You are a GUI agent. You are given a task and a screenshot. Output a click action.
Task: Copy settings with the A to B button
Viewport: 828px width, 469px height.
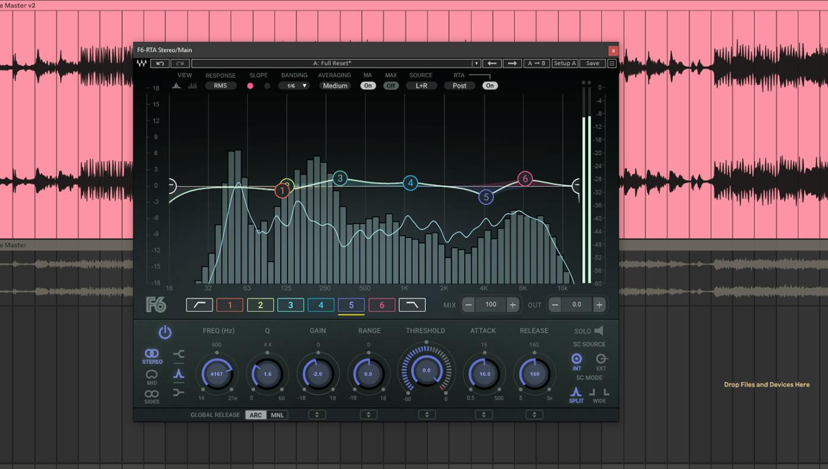pos(537,64)
